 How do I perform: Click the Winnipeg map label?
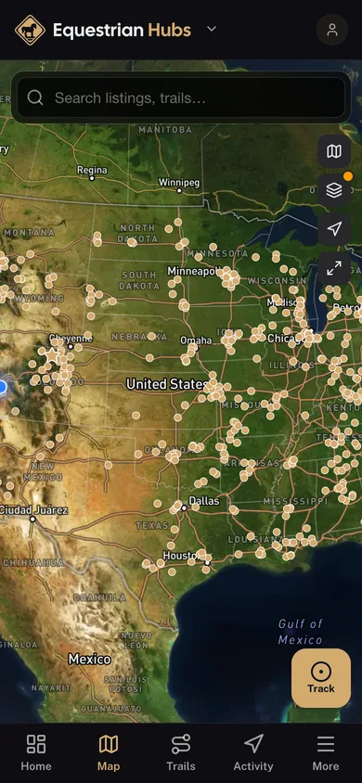[179, 182]
